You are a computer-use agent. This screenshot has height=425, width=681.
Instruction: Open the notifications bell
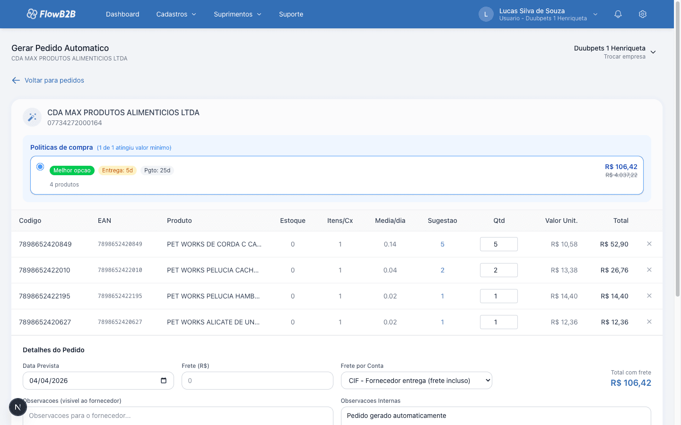pyautogui.click(x=618, y=14)
